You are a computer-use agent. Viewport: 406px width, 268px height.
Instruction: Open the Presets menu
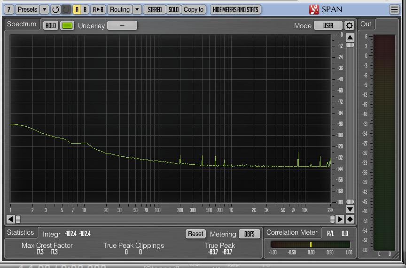click(x=27, y=9)
